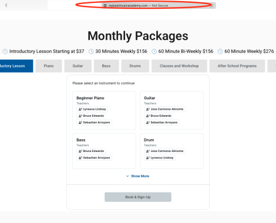Click the clock icon beside Introductory Lesson
The height and width of the screenshot is (223, 276).
pyautogui.click(x=5, y=52)
